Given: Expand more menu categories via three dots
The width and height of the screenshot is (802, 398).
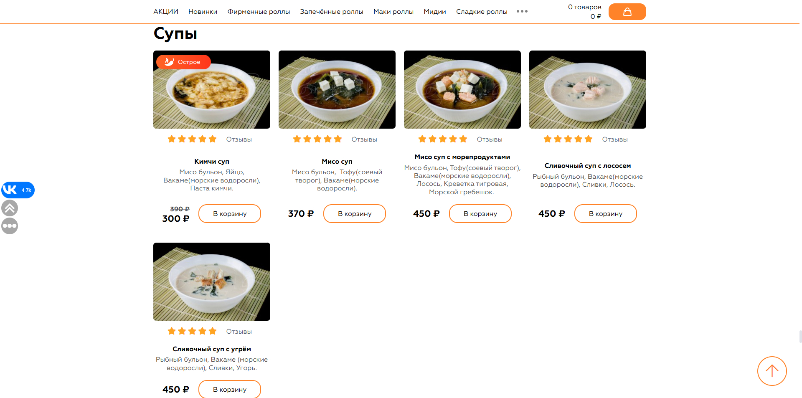Looking at the screenshot, I should pyautogui.click(x=522, y=12).
